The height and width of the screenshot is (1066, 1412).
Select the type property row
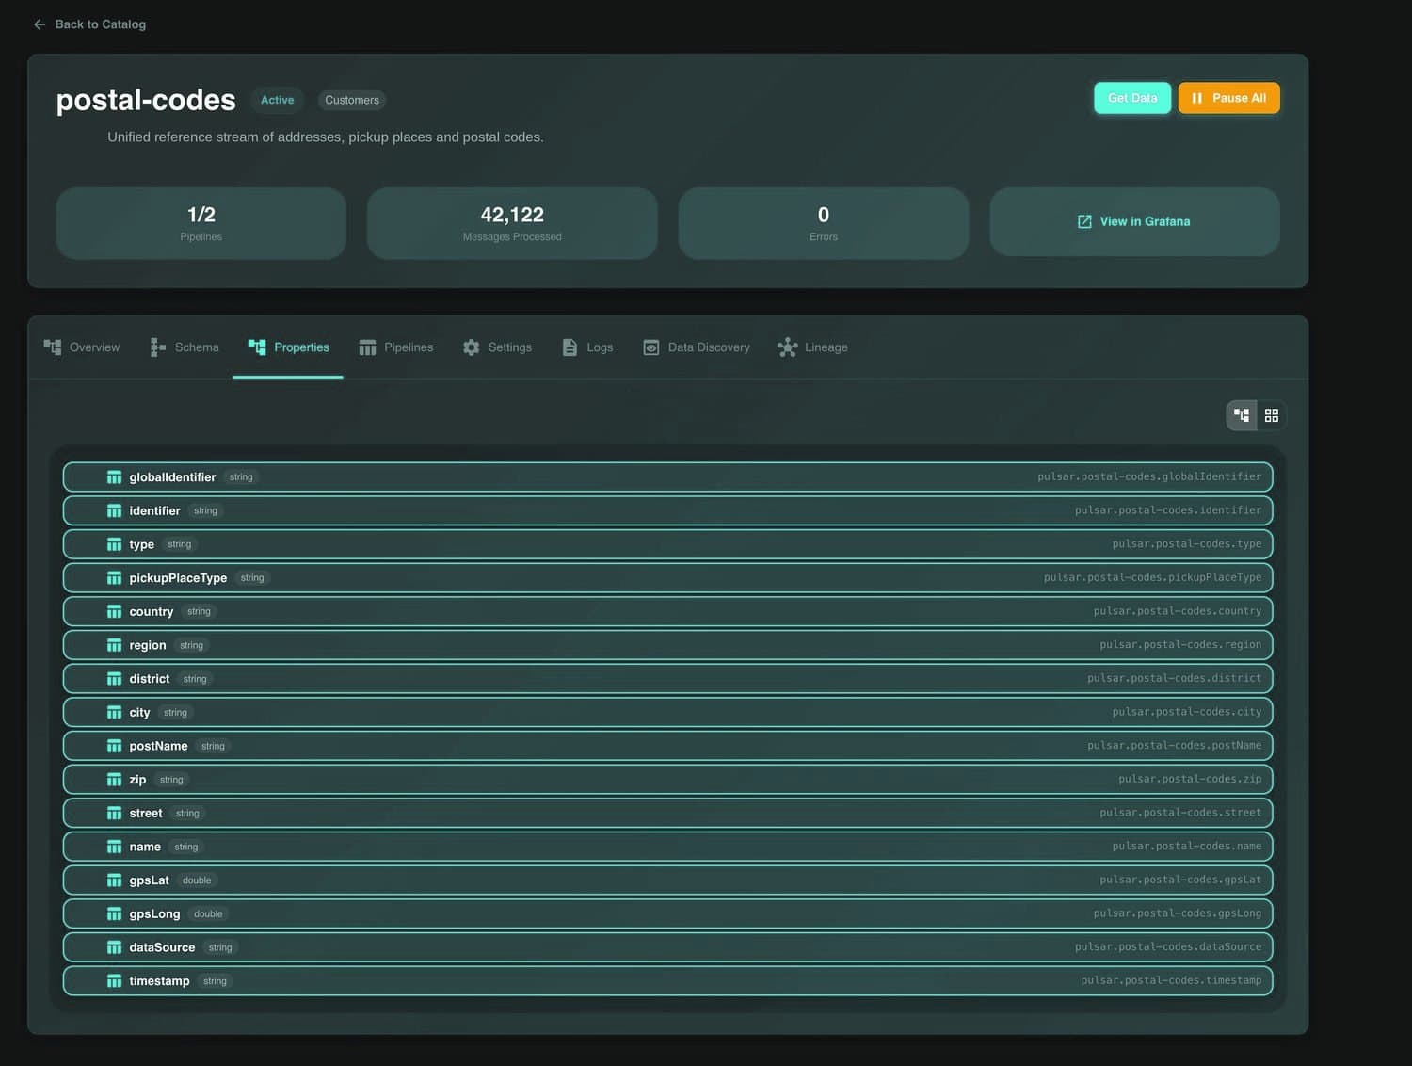668,544
